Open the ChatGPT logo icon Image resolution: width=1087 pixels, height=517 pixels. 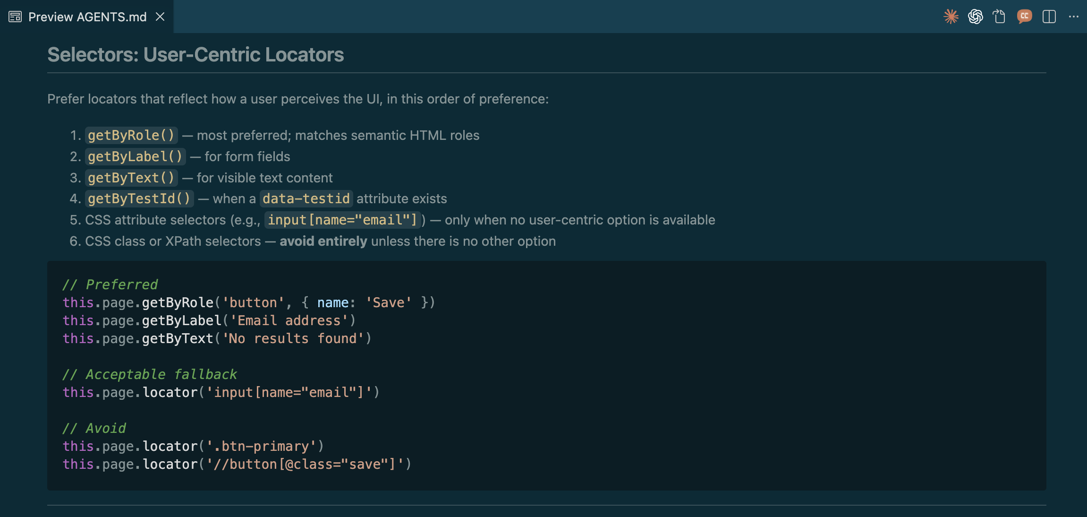[x=975, y=17]
